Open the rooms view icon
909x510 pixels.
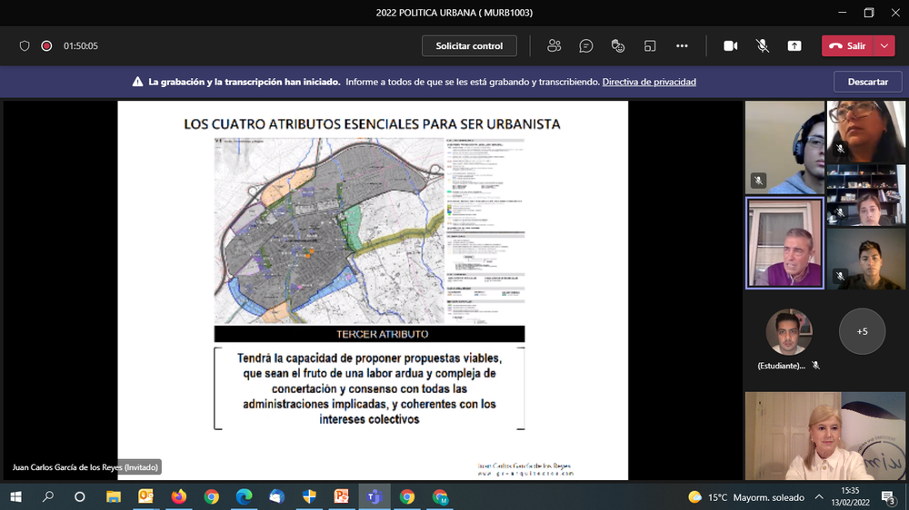coord(650,46)
